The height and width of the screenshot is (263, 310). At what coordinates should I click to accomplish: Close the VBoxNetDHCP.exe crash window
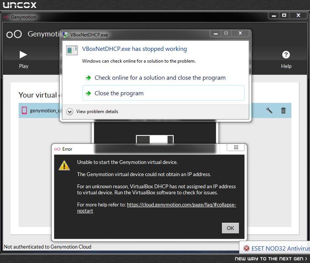tap(240, 33)
